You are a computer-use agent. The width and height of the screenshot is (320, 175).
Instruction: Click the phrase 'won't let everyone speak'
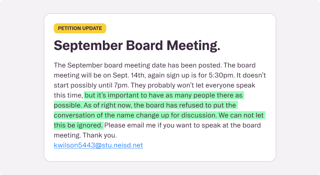coord(216,85)
